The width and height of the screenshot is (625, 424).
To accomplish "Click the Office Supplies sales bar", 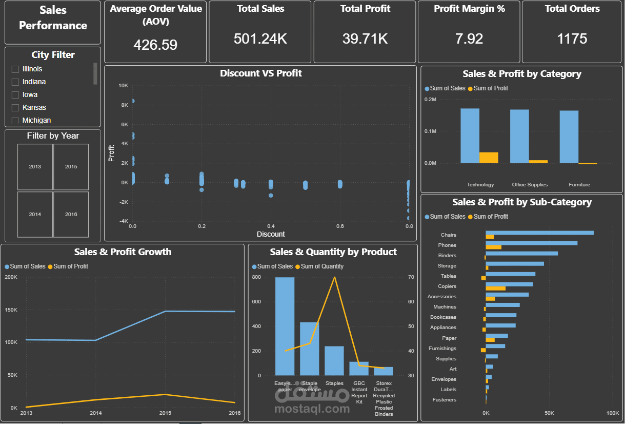I will click(x=519, y=136).
